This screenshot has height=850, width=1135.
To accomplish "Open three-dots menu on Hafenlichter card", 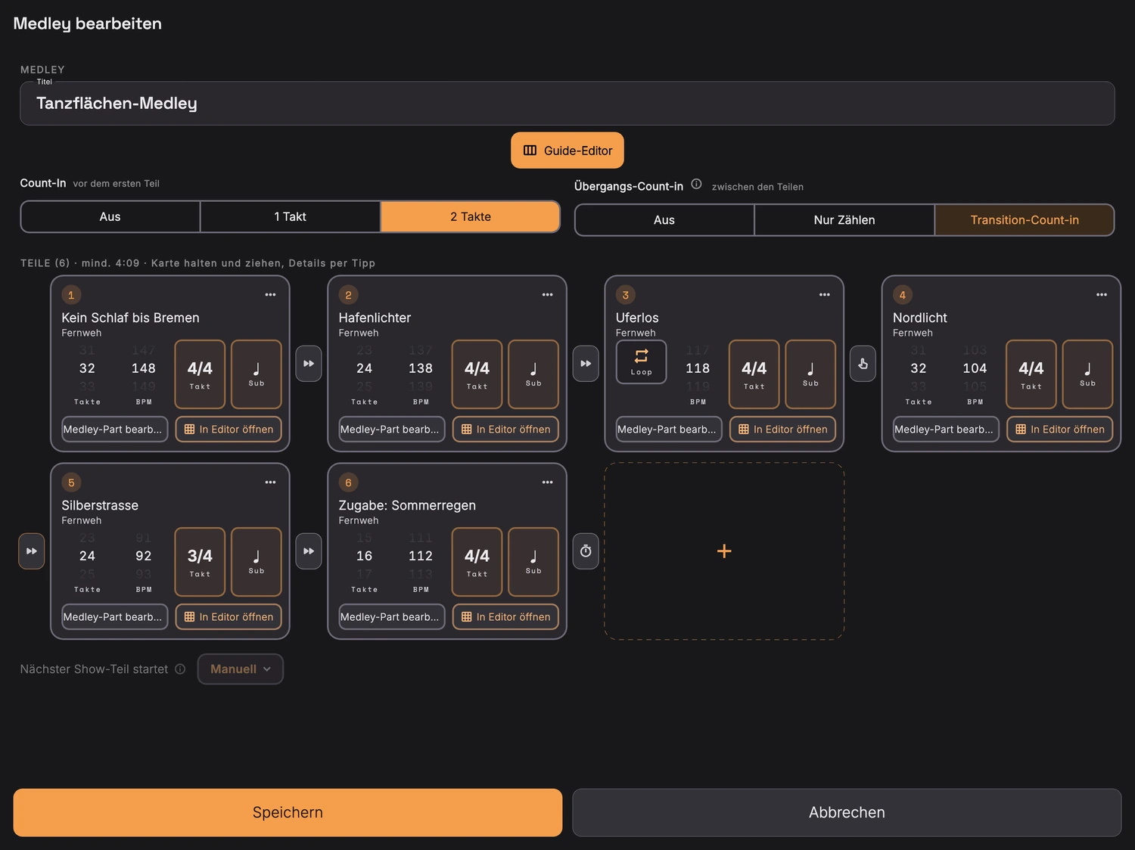I will click(x=548, y=295).
